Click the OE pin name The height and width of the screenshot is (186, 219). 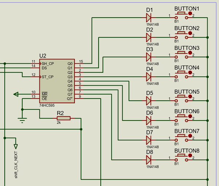[x=45, y=98]
